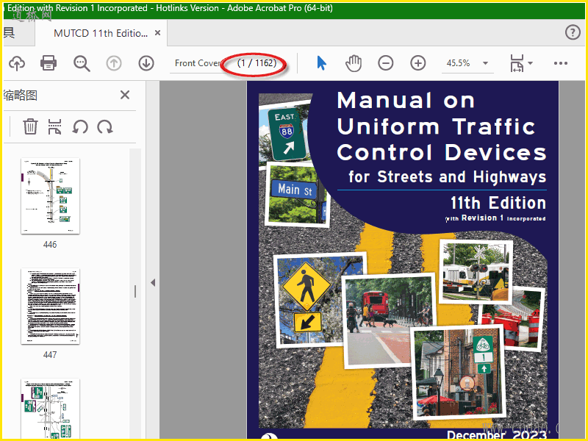The image size is (588, 441).
Task: Activate the arrow selection tool
Action: pos(321,63)
